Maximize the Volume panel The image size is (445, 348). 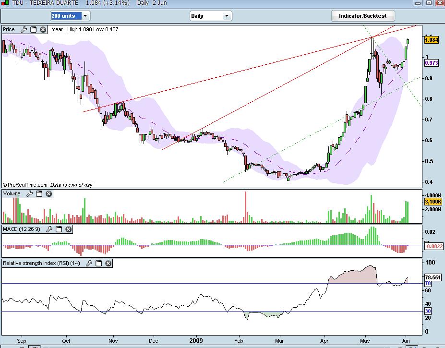pos(39,194)
